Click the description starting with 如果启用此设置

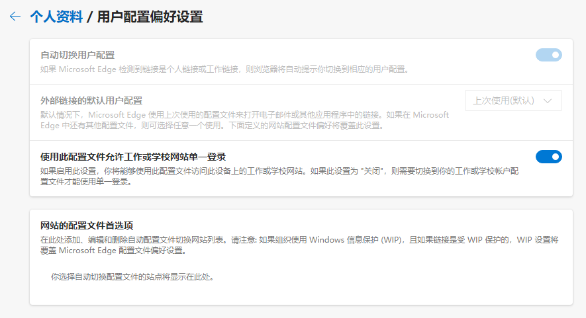pyautogui.click(x=279, y=176)
